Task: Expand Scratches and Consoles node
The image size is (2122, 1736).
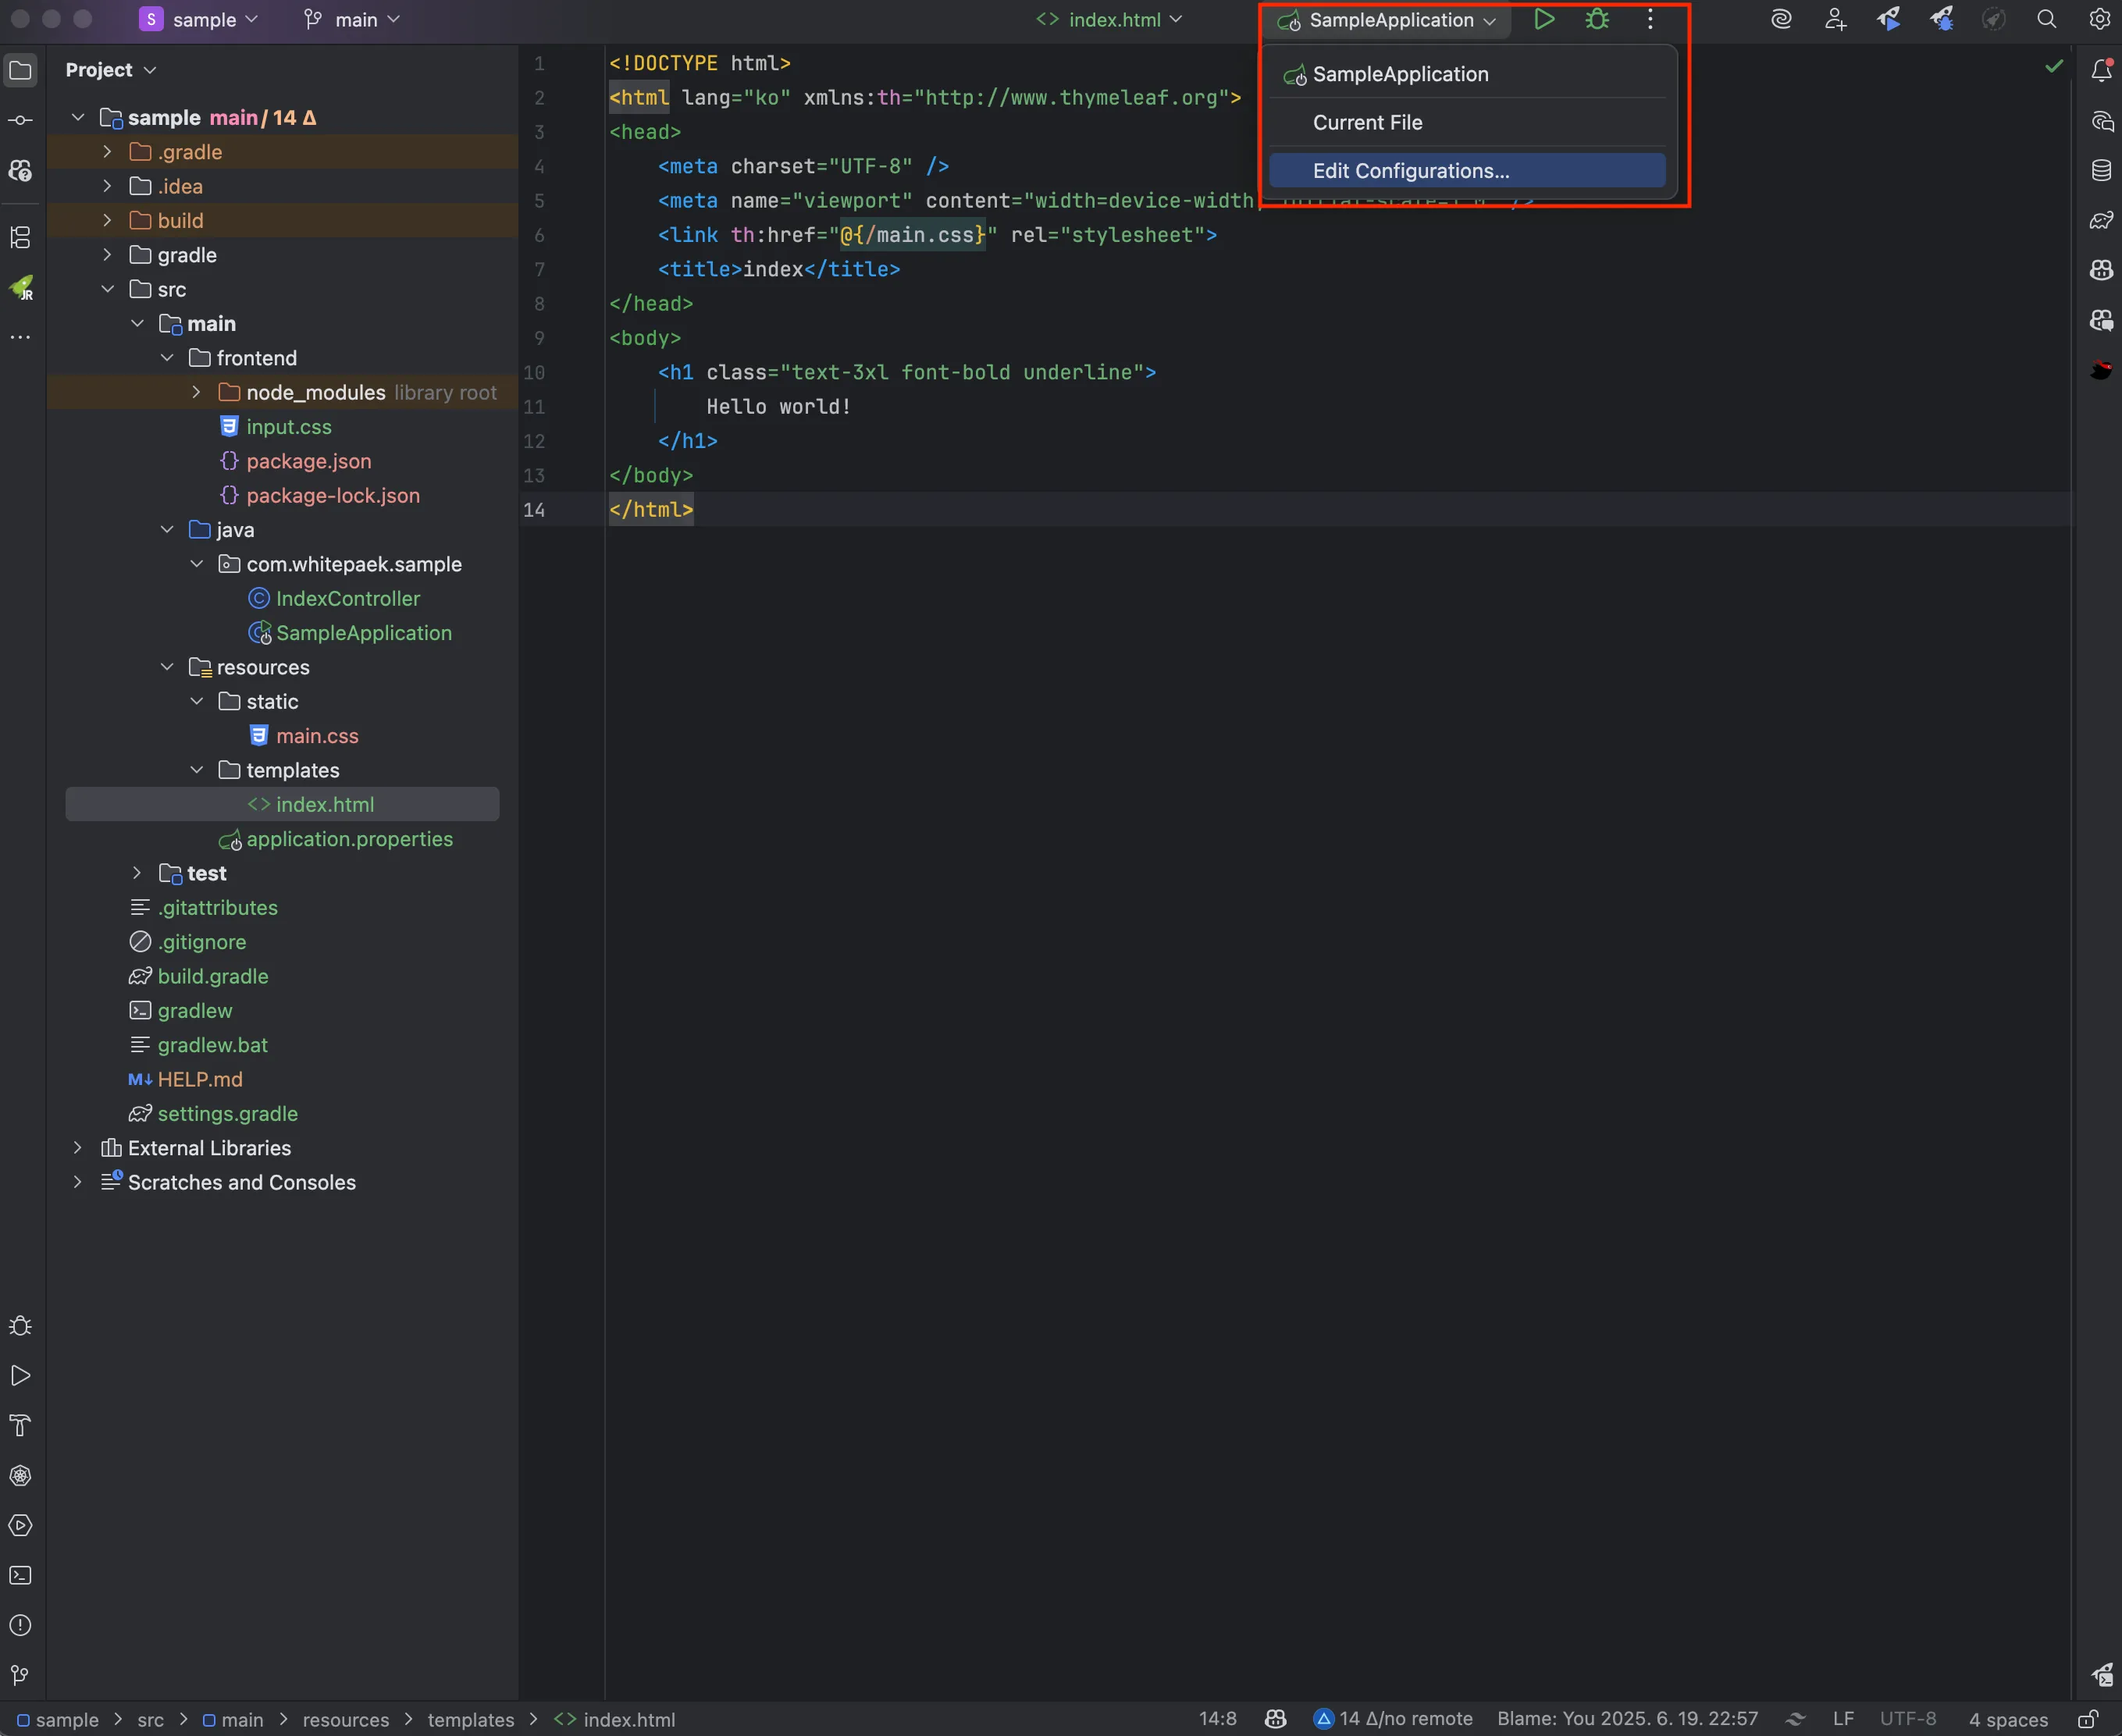Action: tap(77, 1182)
